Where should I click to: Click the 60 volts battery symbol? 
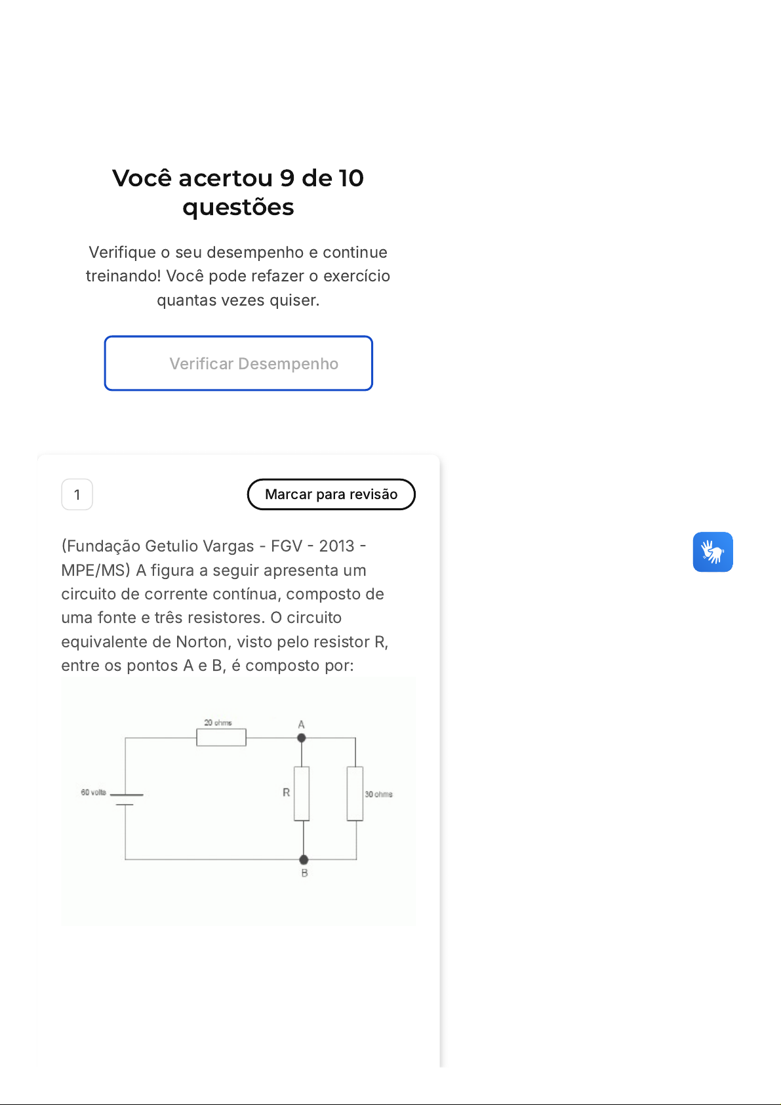(x=126, y=799)
